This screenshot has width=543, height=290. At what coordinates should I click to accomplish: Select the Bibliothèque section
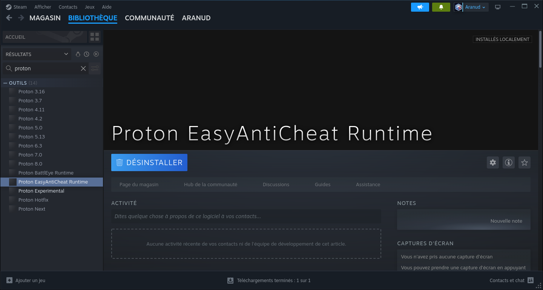tap(93, 18)
